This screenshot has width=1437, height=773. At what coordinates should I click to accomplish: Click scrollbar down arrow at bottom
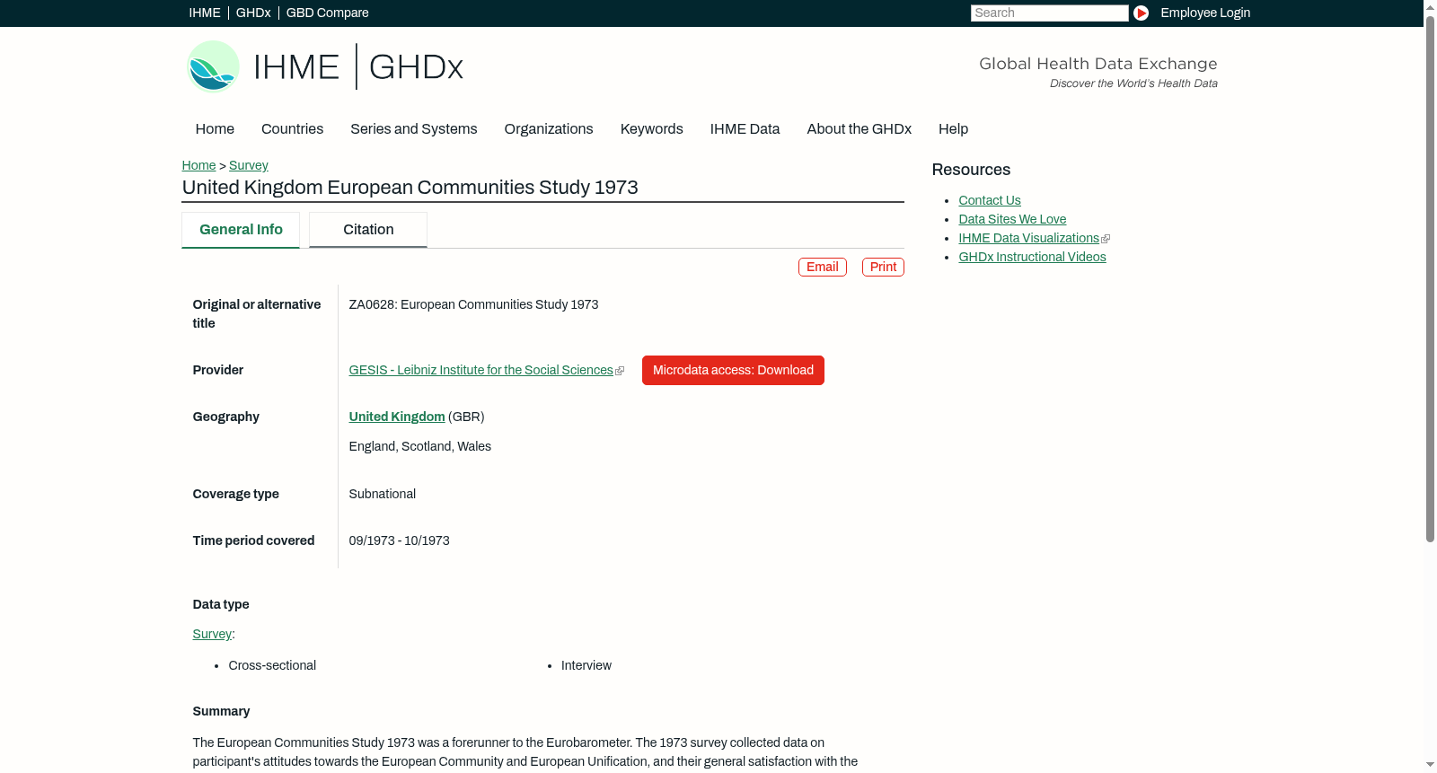(x=1430, y=766)
